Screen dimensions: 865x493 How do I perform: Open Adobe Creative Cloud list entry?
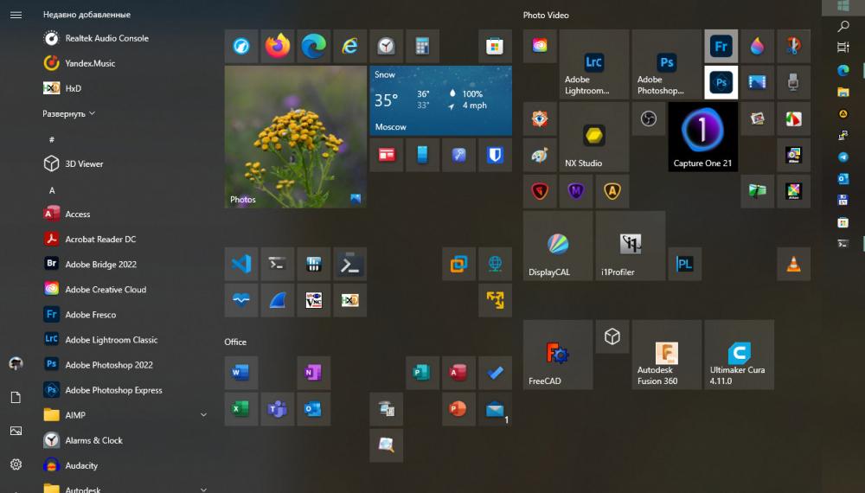127,289
